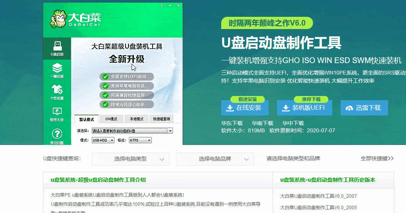Viewport: 406px width, 213px height.
Task: Click the u盘装系统-u盘启动盘制作工具历史版本 heading
Action: [328, 180]
